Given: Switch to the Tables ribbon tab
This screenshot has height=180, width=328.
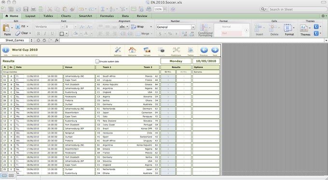Looking at the screenshot, I should (48, 16).
